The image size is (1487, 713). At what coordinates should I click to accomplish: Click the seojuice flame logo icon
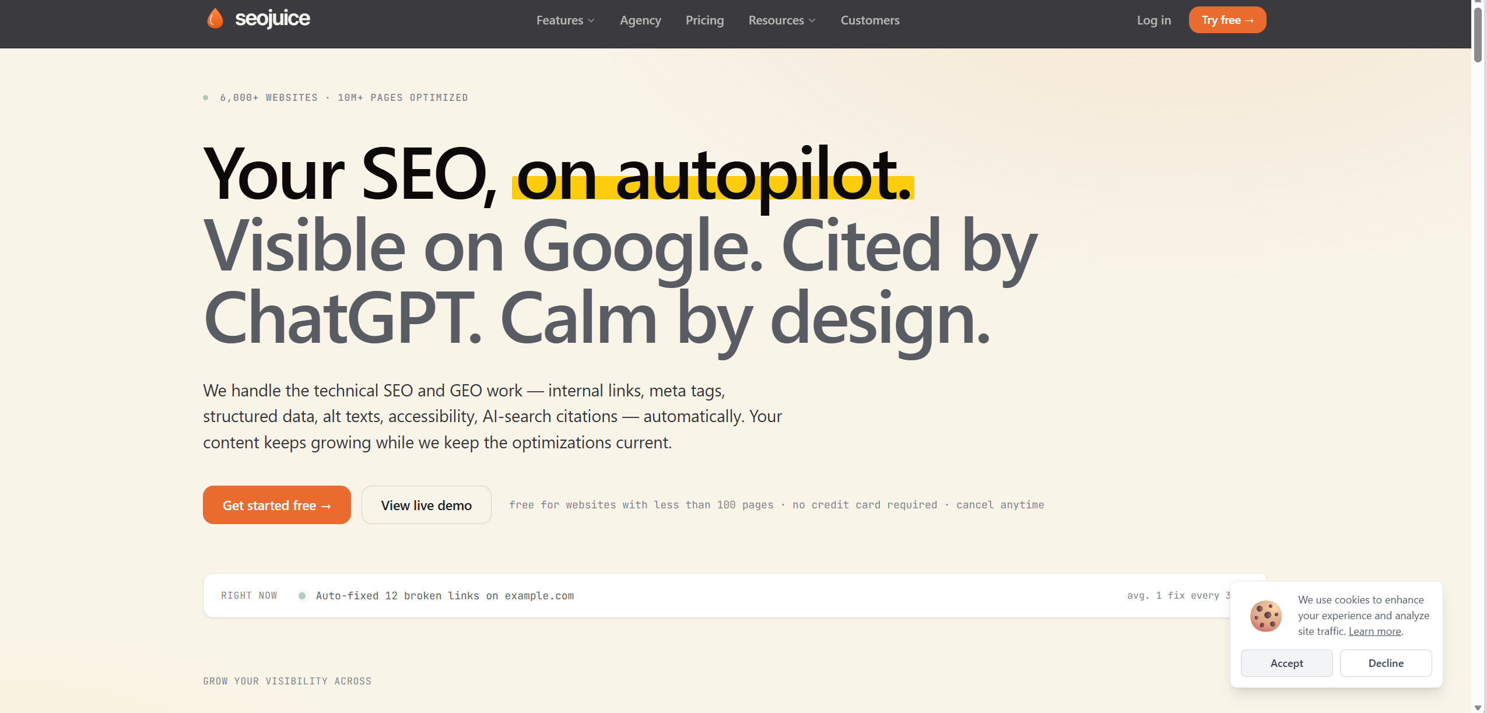point(215,19)
